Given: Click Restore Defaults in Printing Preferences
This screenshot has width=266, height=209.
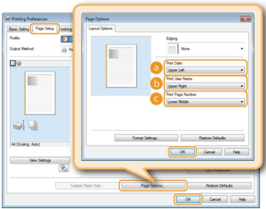Looking at the screenshot, I should tap(219, 186).
